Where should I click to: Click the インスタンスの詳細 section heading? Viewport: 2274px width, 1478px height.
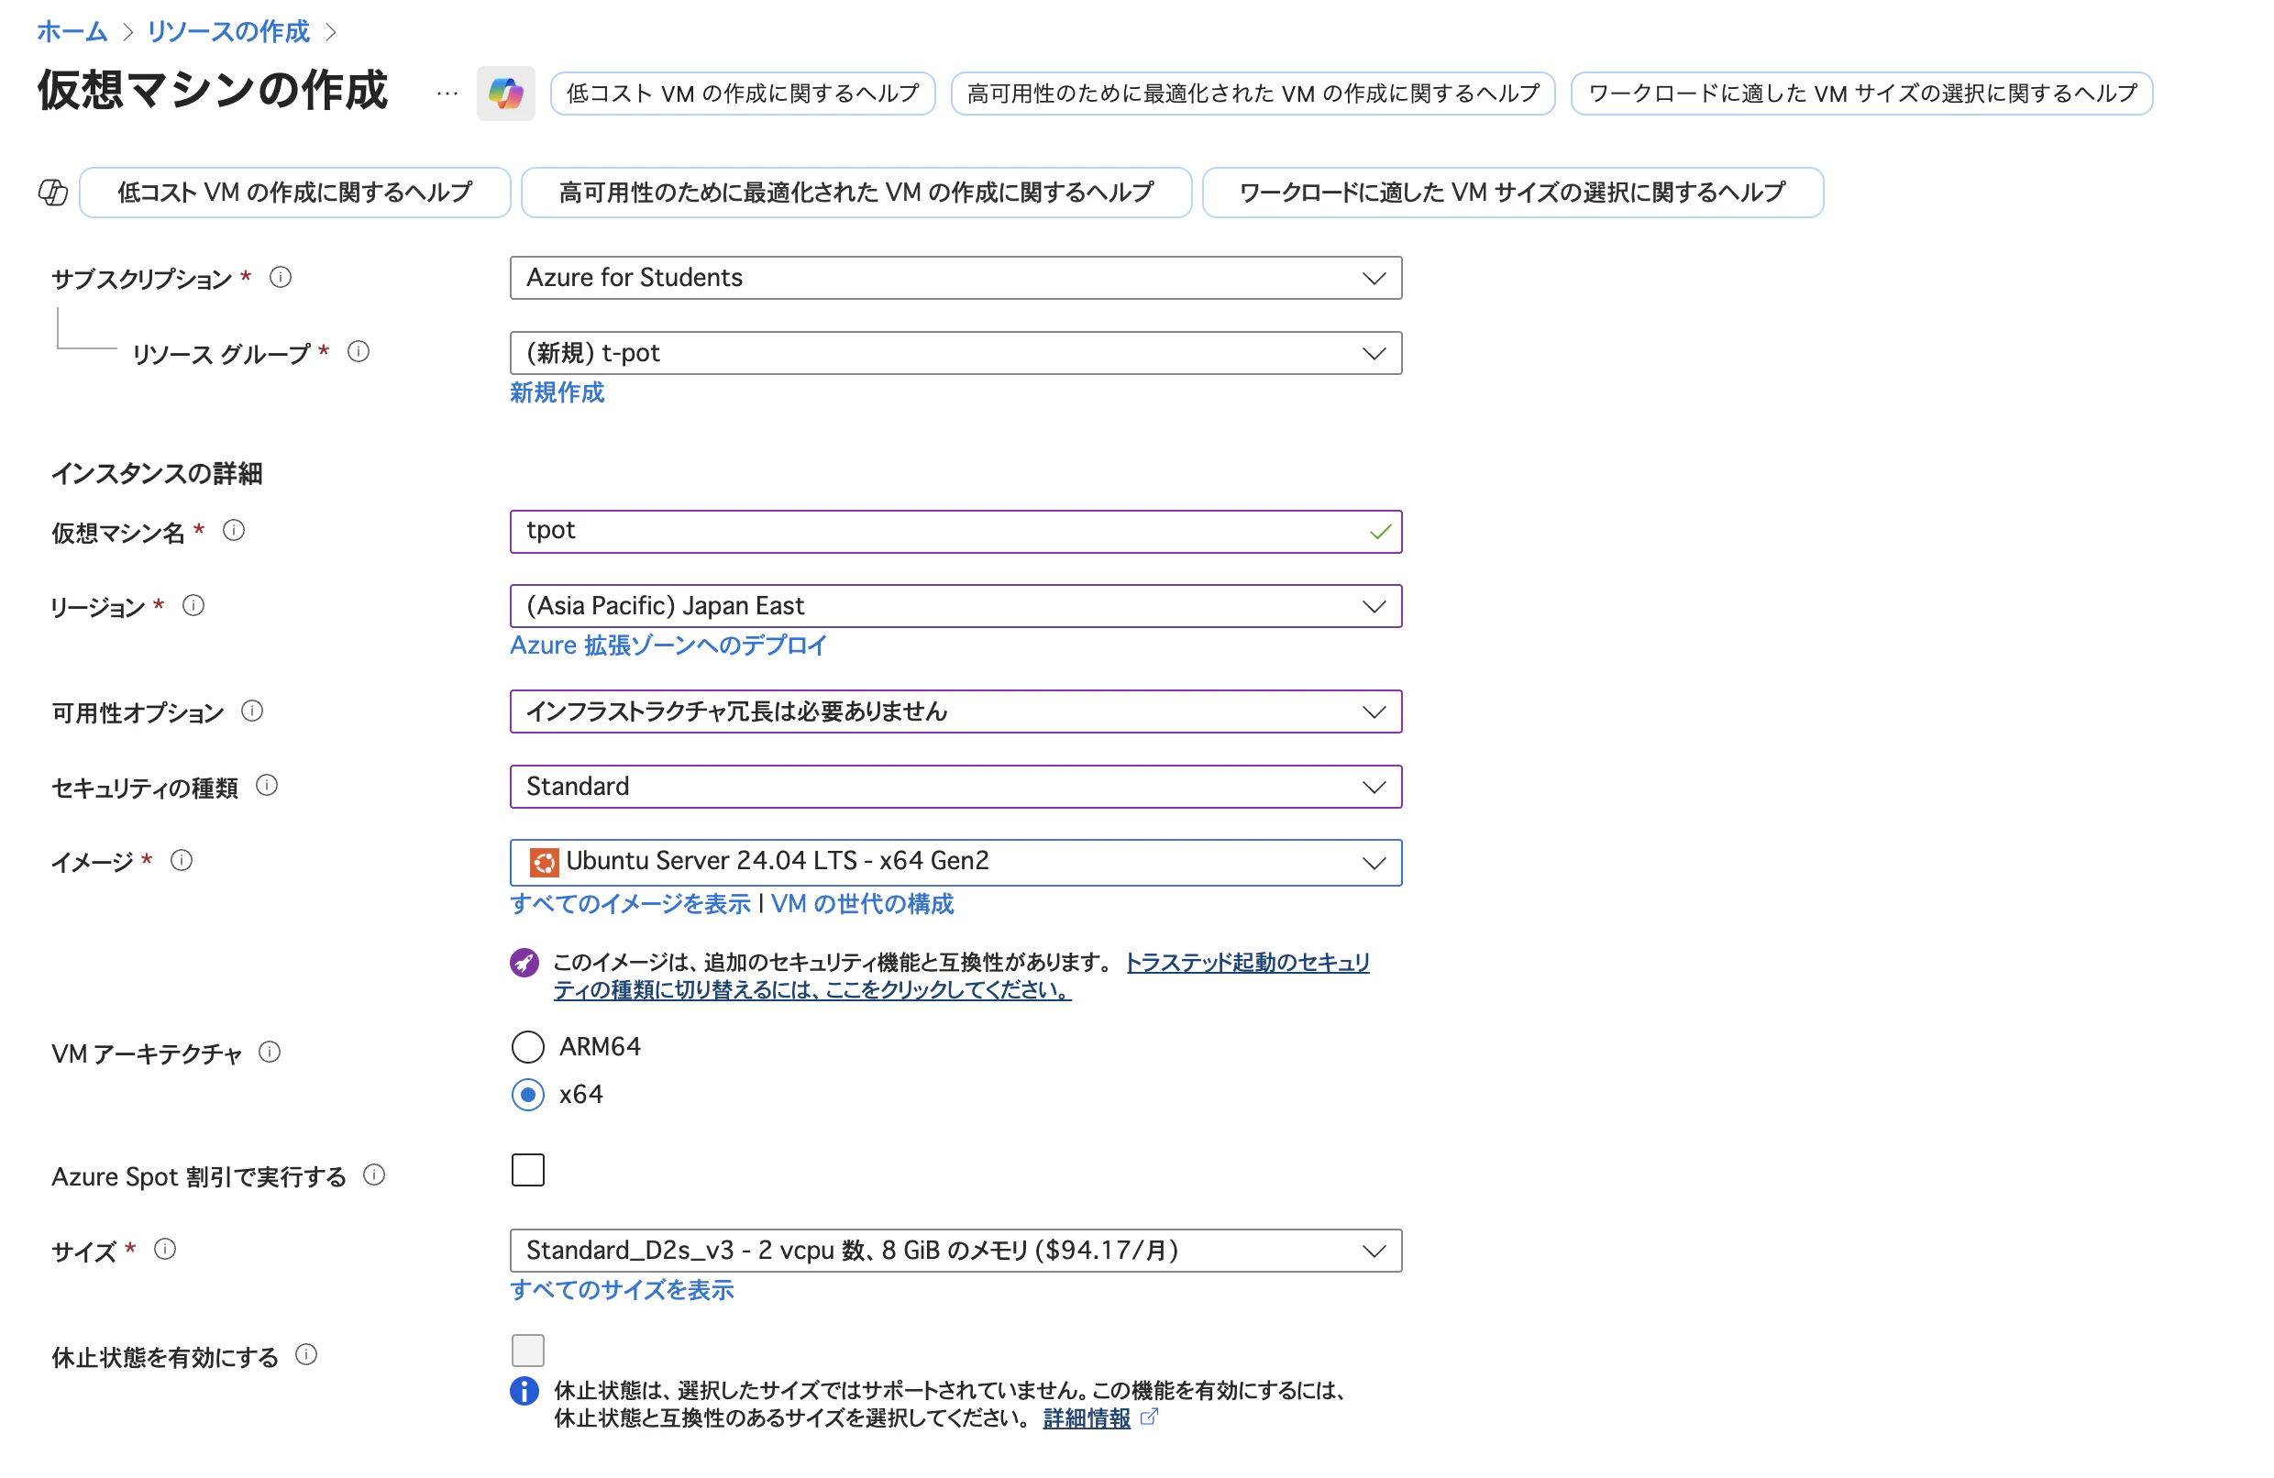[157, 474]
